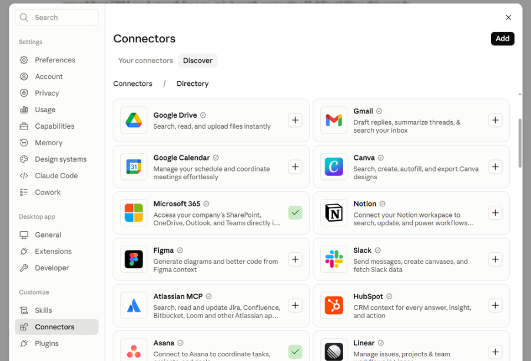Add the Linear connector with plus
Screen dimensions: 531x361
point(496,352)
